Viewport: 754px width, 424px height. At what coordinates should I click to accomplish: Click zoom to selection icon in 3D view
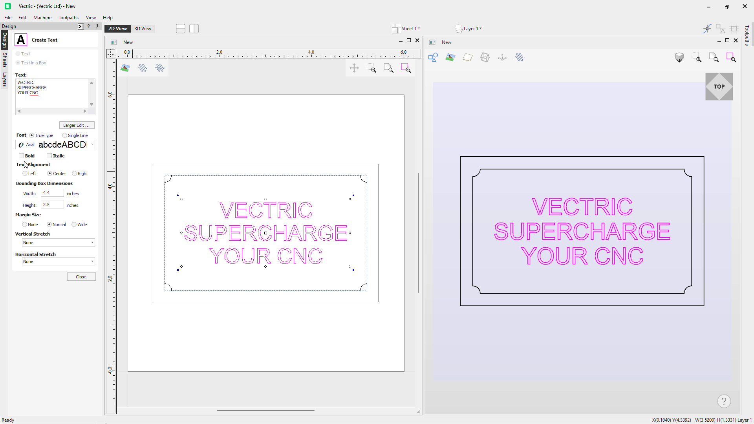point(731,58)
